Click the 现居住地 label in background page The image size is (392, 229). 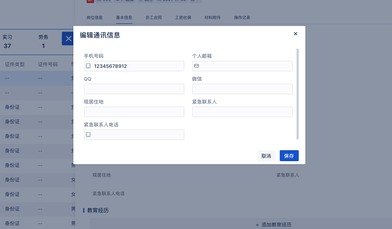point(102,175)
